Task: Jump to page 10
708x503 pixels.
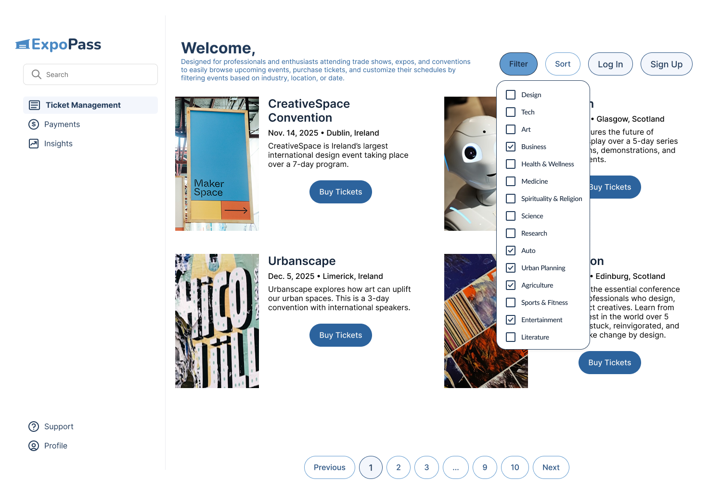Action: [515, 467]
